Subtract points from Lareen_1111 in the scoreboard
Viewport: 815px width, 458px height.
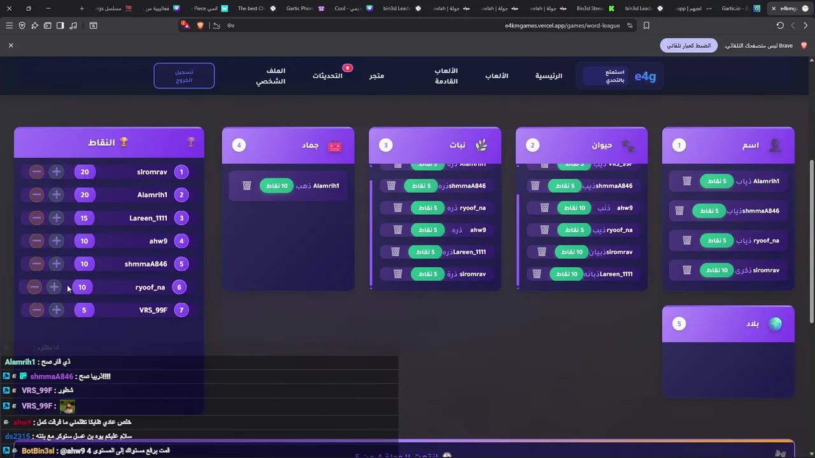tap(36, 218)
